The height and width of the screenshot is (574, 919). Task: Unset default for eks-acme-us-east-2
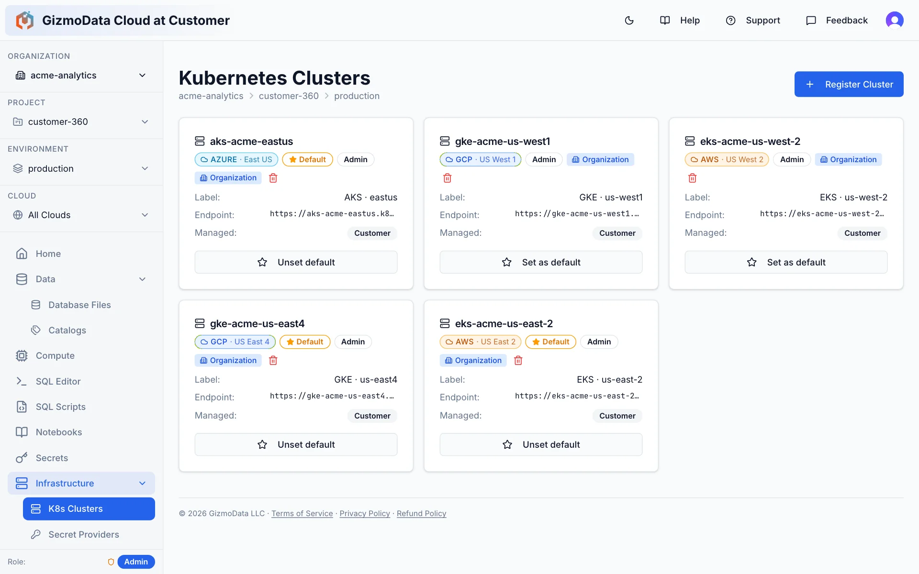(x=541, y=444)
